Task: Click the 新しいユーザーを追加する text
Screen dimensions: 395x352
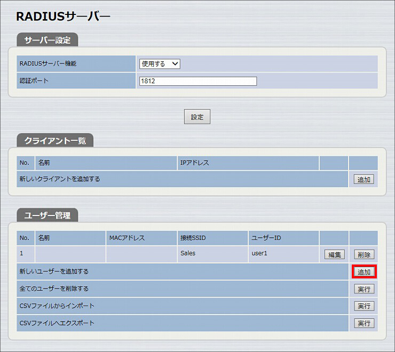Action: [54, 271]
